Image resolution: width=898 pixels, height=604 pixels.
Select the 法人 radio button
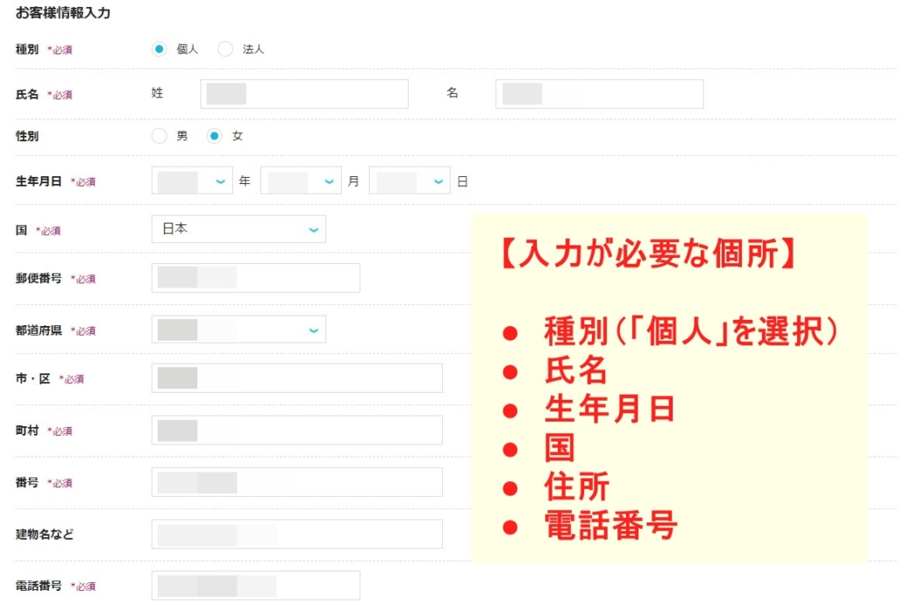pos(225,49)
